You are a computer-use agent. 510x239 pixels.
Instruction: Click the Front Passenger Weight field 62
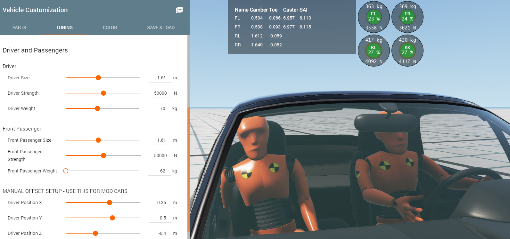[x=160, y=171]
